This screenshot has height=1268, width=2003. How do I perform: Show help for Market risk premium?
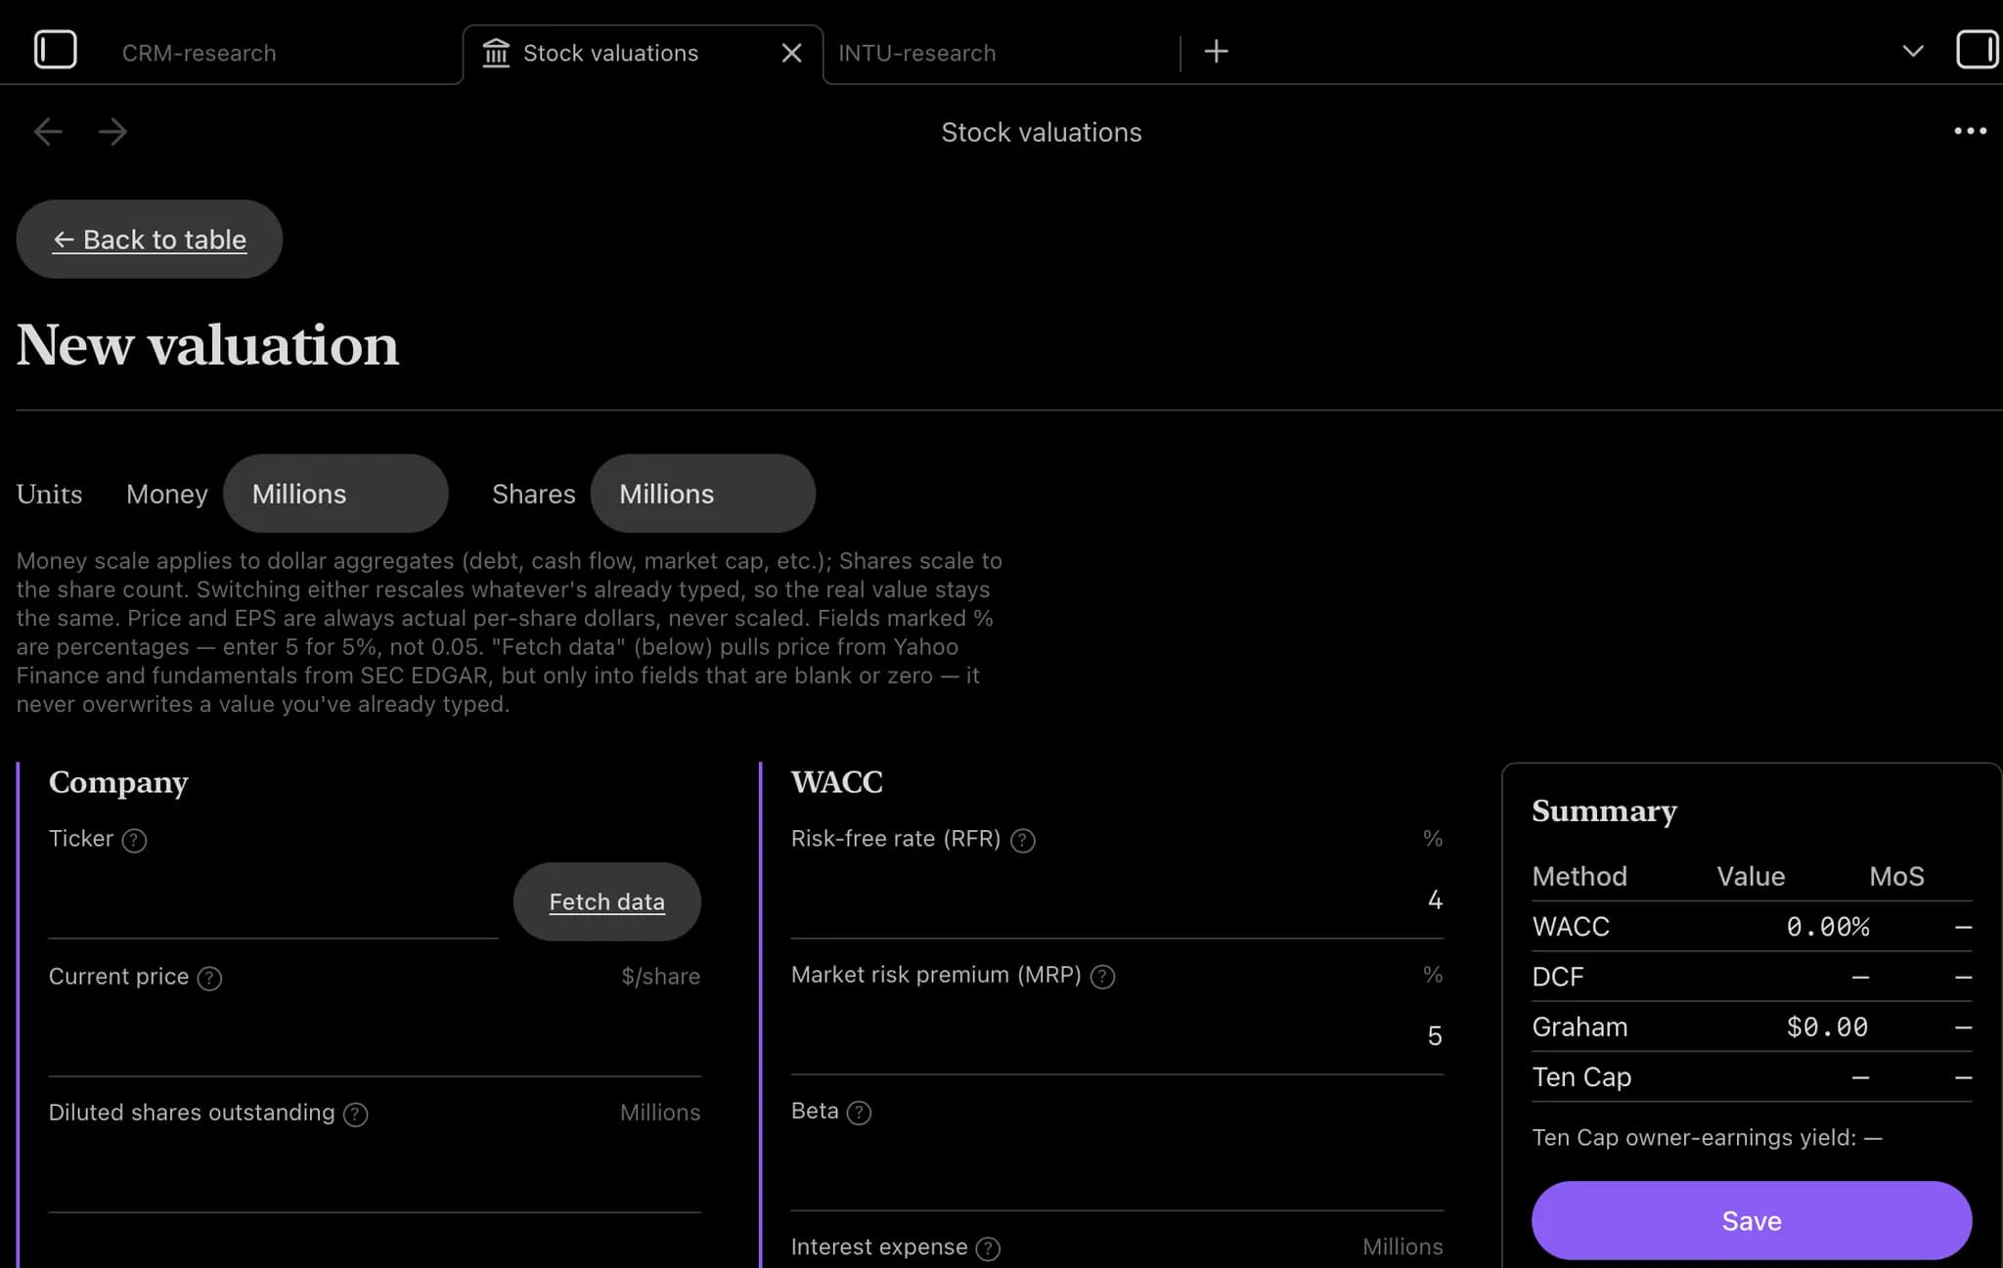click(x=1102, y=976)
